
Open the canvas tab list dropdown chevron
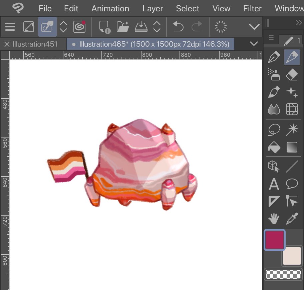pos(254,44)
